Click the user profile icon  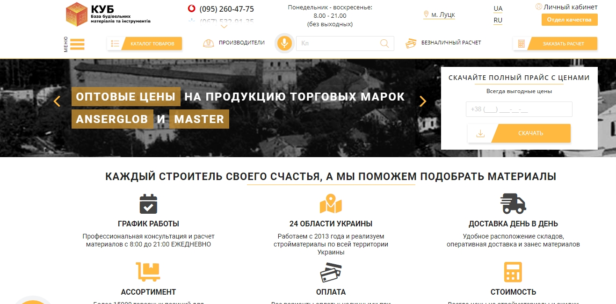[x=538, y=7]
